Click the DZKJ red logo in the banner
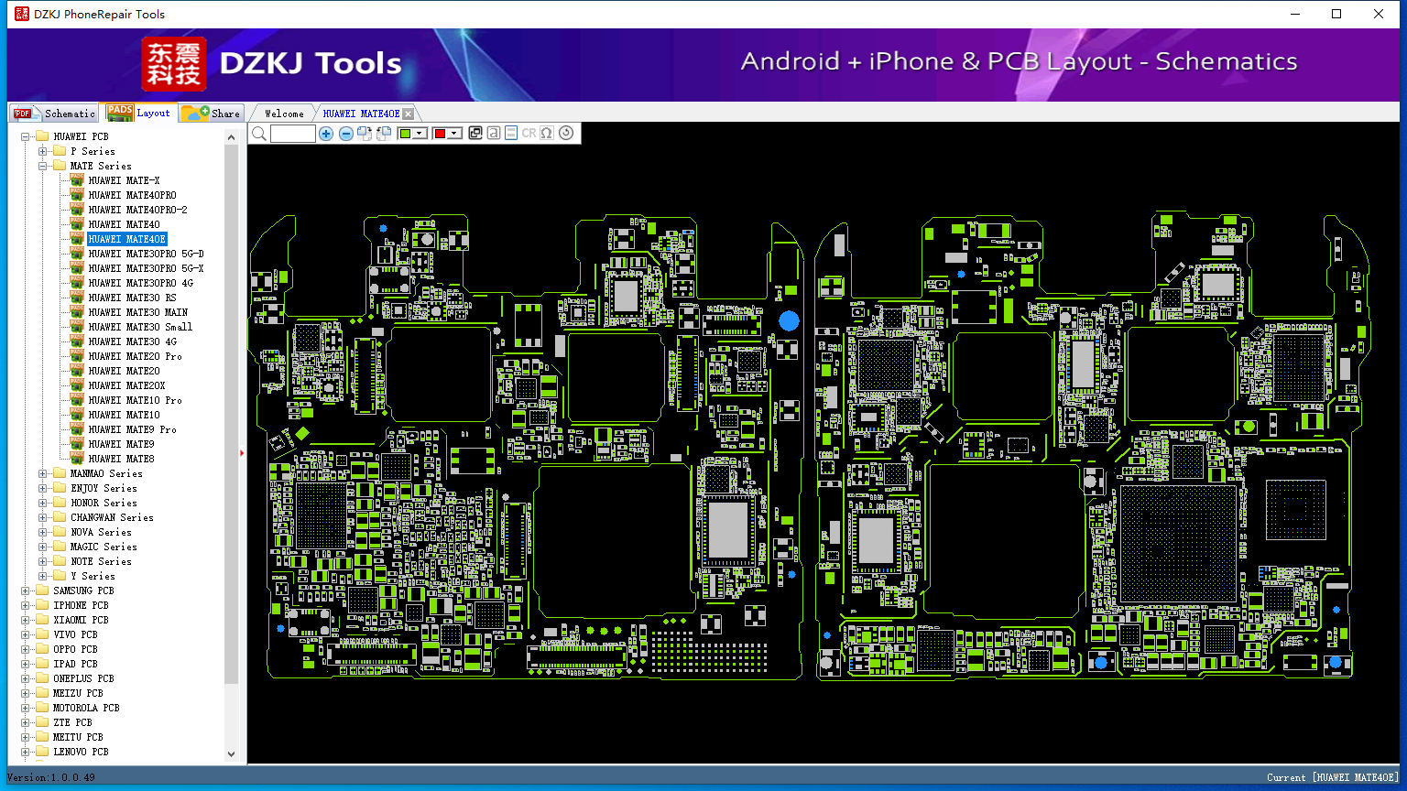 point(174,64)
